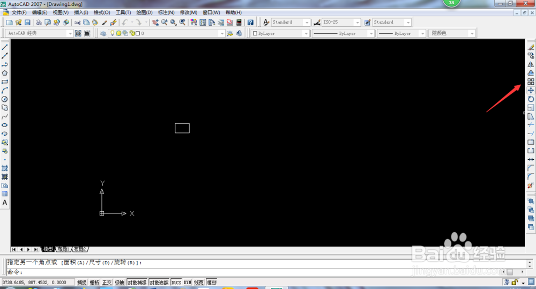Viewport: 536px width, 289px height.
Task: Click the Mirror tool in modify toolbar
Action: pyautogui.click(x=531, y=64)
